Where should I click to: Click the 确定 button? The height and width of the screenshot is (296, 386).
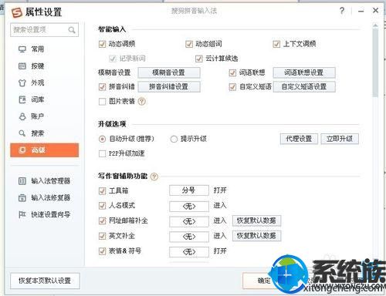coord(264,281)
